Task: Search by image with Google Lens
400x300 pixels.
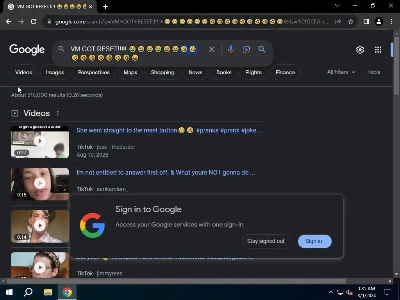Action: click(246, 49)
